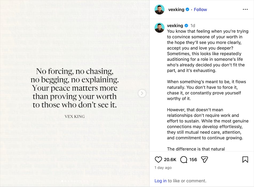This screenshot has height=187, width=254.
Task: Click vexking header profile picture
Action: coord(160,10)
